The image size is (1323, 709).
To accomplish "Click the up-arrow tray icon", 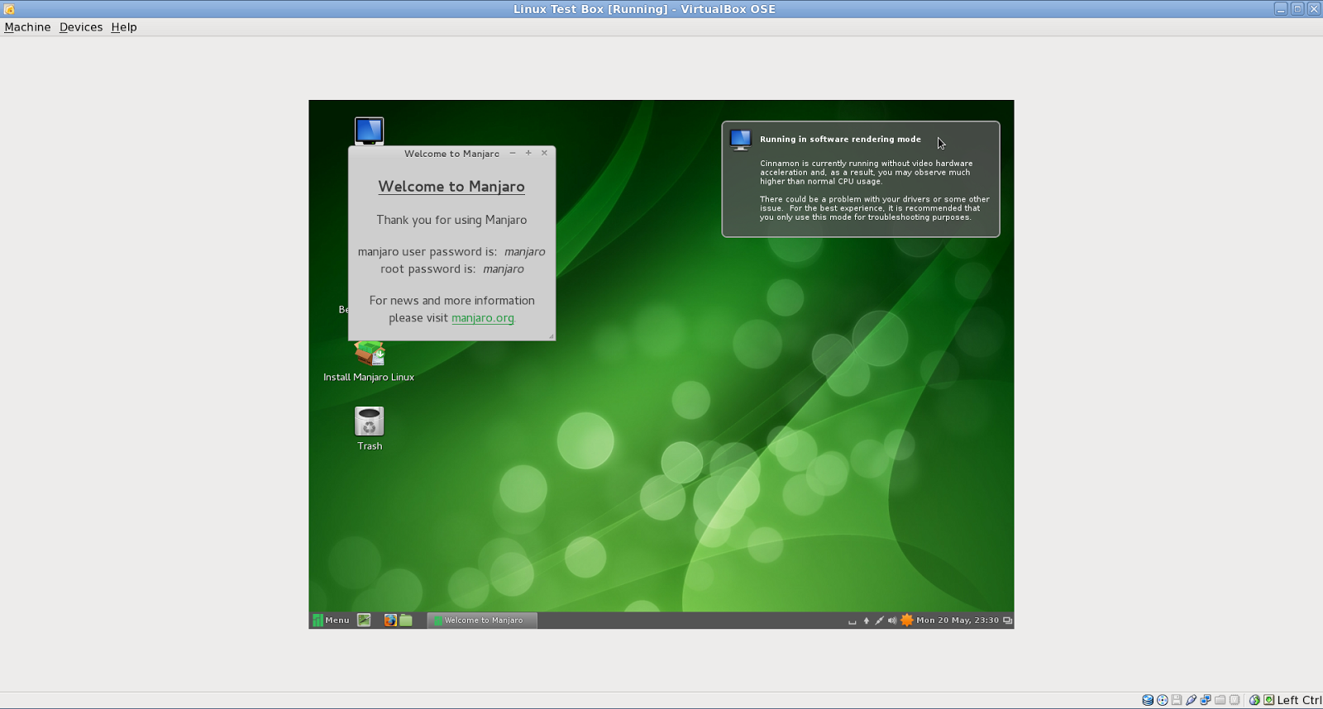I will pyautogui.click(x=867, y=621).
